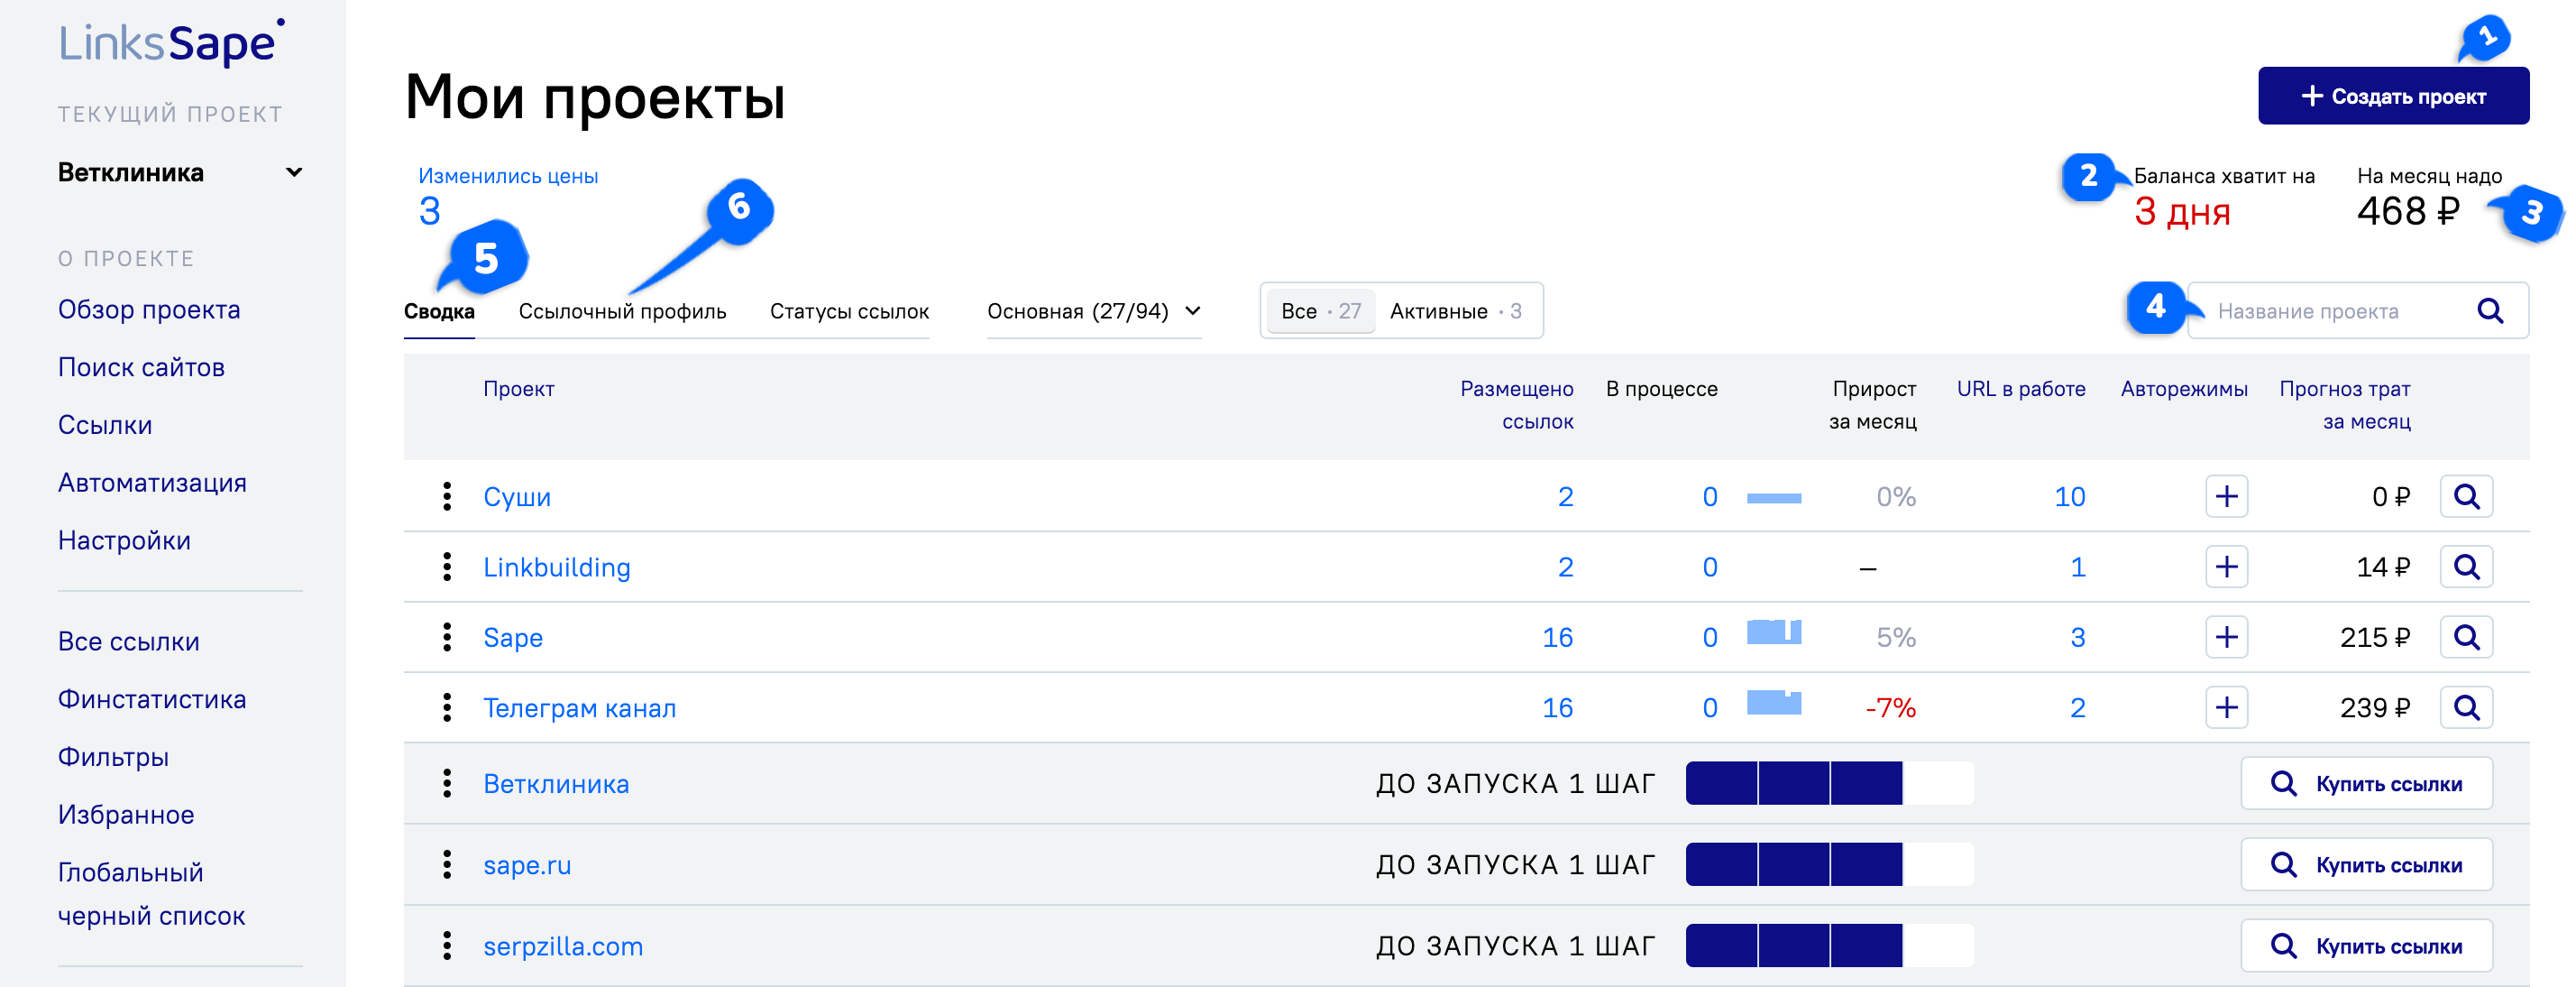Open the three-dot menu for Телеграм канал
Screen dimensions: 2576x987
coord(447,707)
